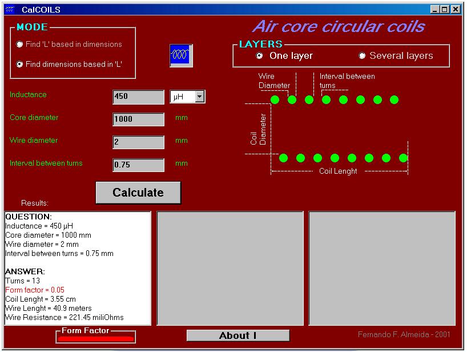The image size is (467, 352).
Task: Click the right gray results panel
Action: pos(382,269)
